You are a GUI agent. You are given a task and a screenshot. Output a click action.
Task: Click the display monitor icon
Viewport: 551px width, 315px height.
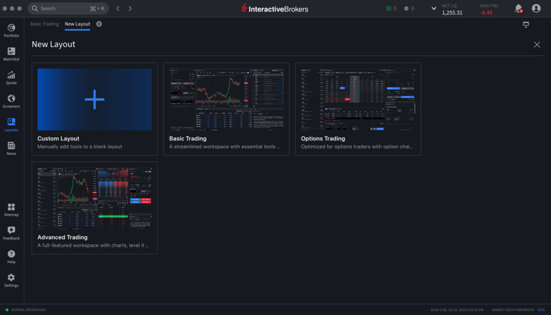(x=526, y=24)
